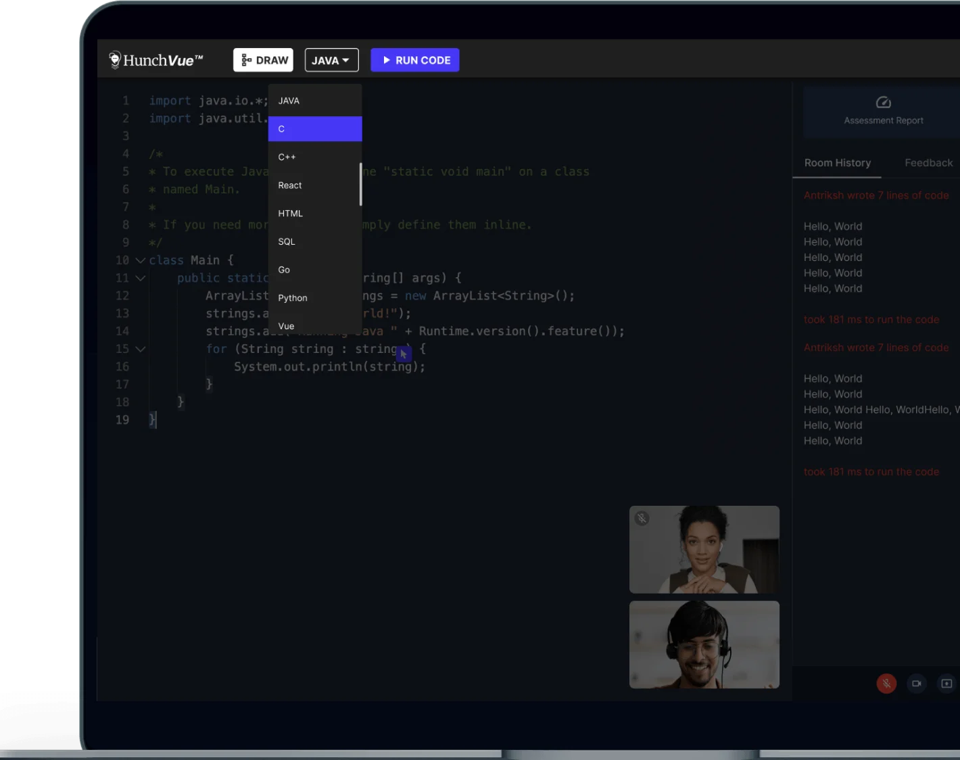Unmute the microphone in call controls
Viewport: 960px width, 760px height.
(x=886, y=684)
